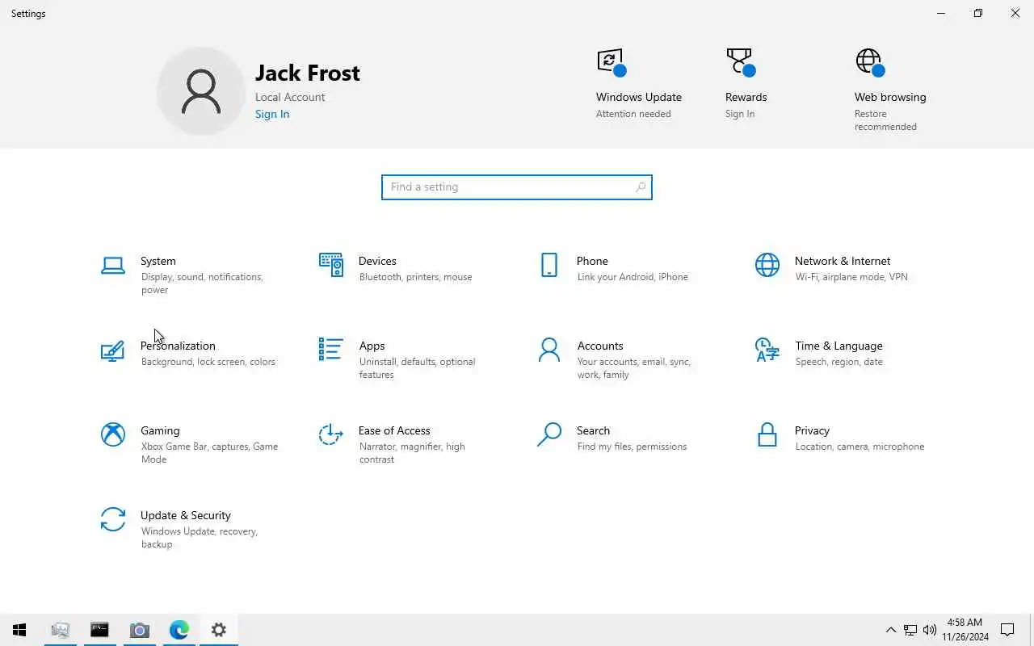Open Ease of Access settings title
The width and height of the screenshot is (1034, 646).
click(x=394, y=430)
